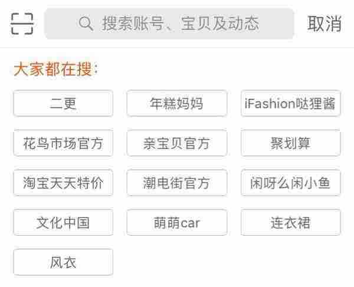The height and width of the screenshot is (287, 354).
Task: Click the magnifier search icon
Action: [x=86, y=24]
